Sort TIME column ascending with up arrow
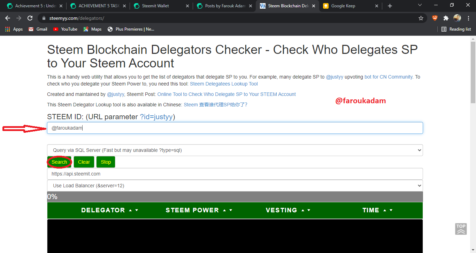Screen dimensions: 476x253 (385, 210)
